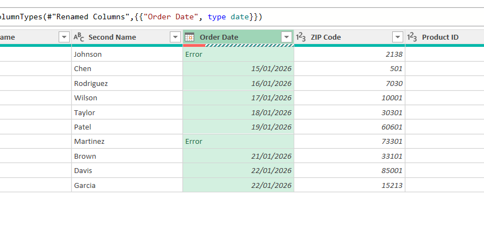
Task: Click ZIP Code value 73301
Action: [x=350, y=141]
